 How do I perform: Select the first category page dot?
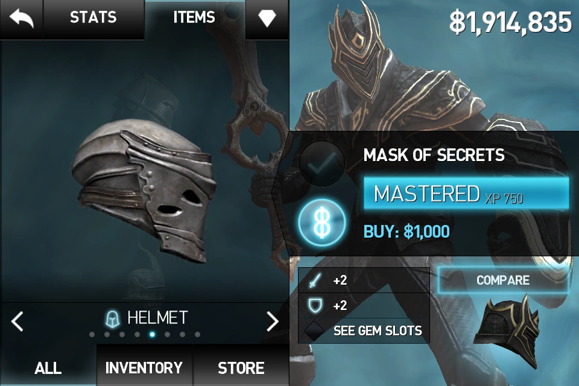(92, 334)
